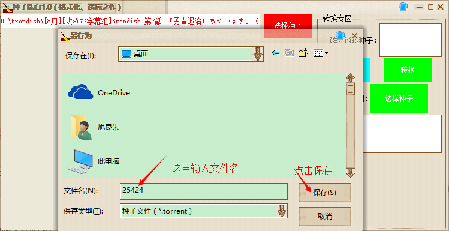Viewport: 449px width, 231px height.
Task: Click the skin shirt icon in Save As dialog
Action: point(340,35)
